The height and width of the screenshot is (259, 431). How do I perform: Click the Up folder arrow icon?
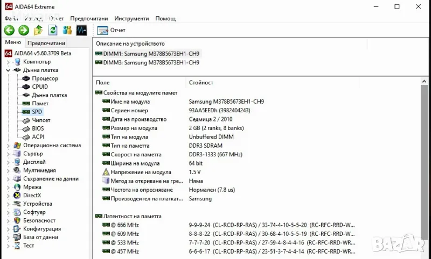38,30
